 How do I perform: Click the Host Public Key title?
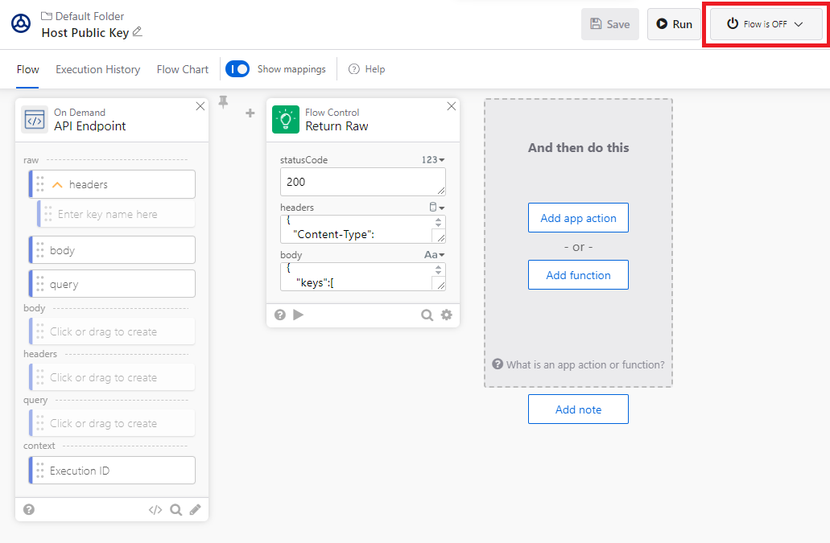pyautogui.click(x=85, y=33)
